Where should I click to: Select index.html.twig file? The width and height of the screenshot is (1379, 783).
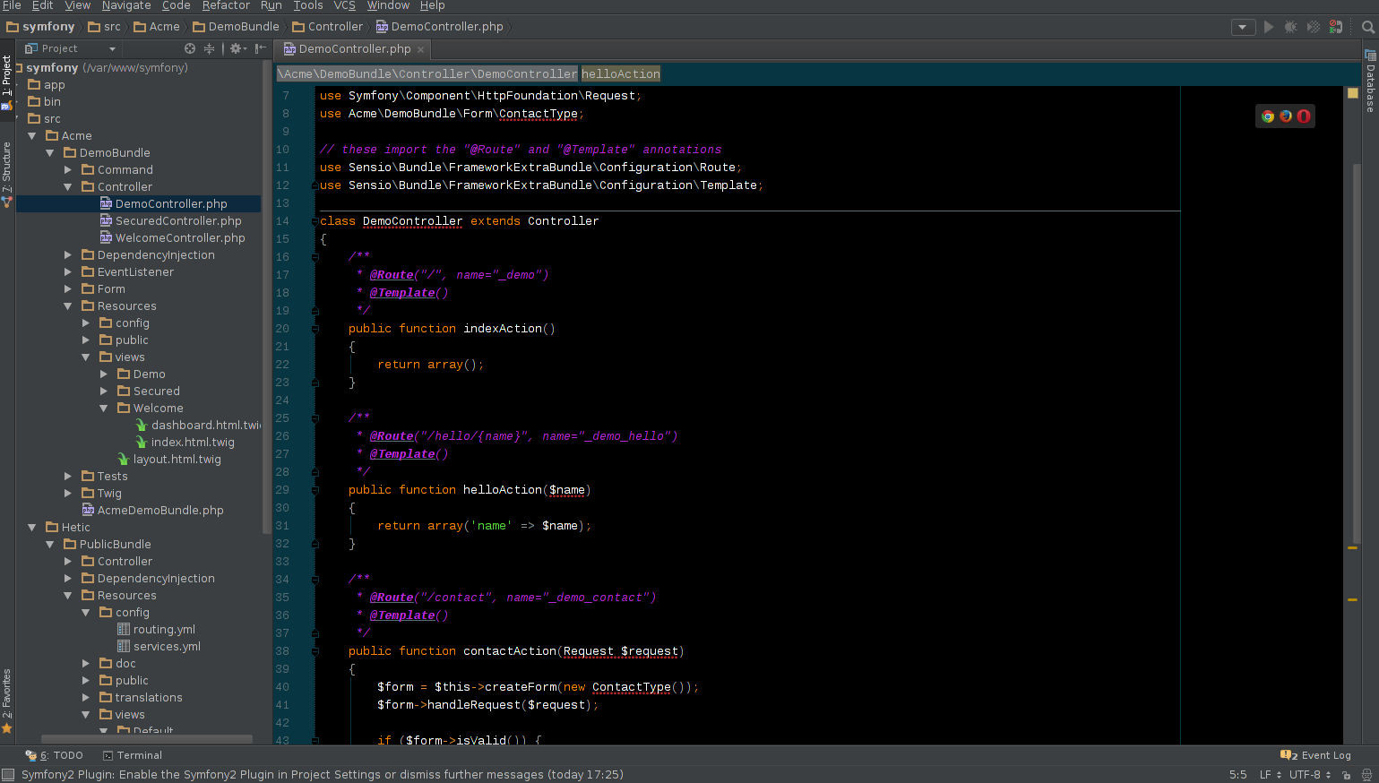[185, 443]
